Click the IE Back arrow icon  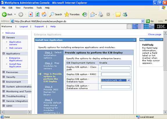(x=4, y=14)
